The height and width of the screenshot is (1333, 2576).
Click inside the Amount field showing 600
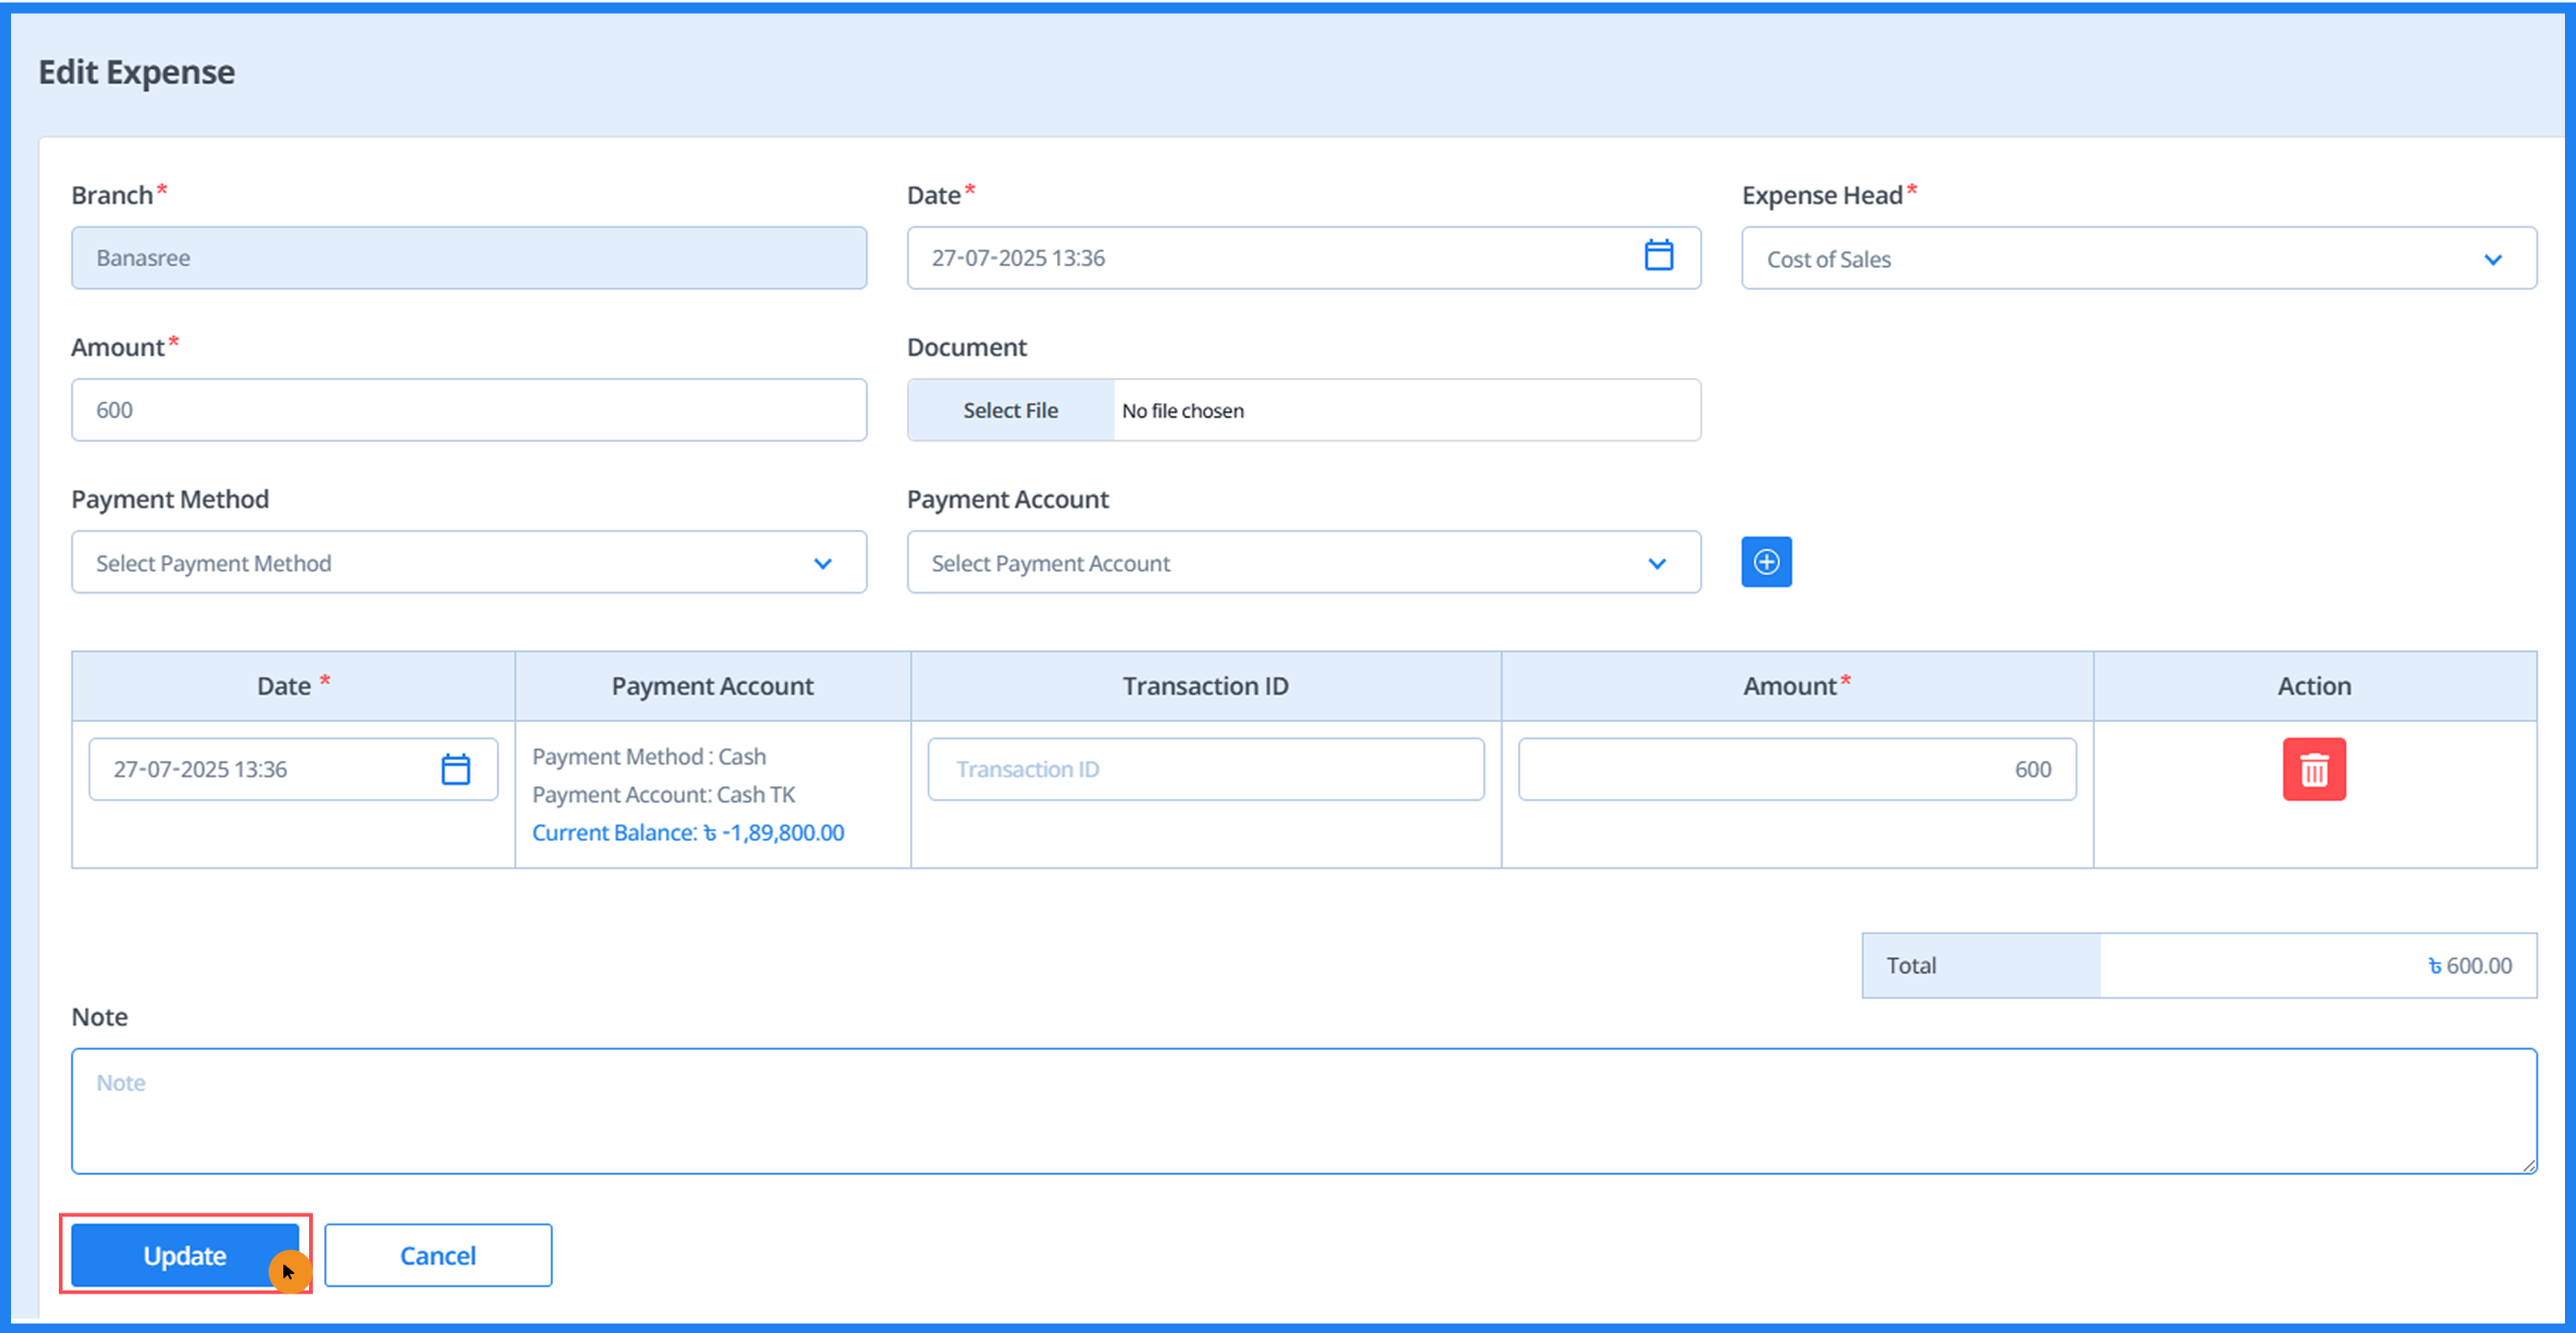pos(468,410)
